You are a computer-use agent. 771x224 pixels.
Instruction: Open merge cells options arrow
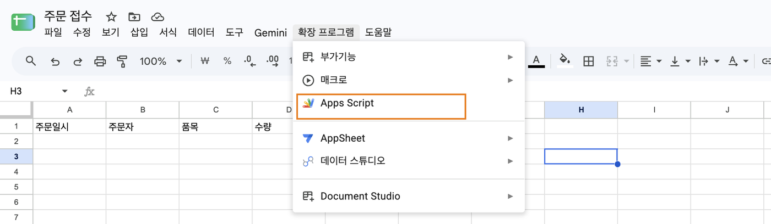click(627, 61)
